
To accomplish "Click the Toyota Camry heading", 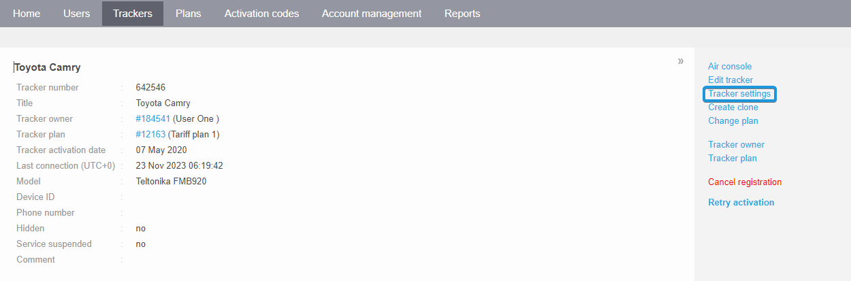I will pyautogui.click(x=48, y=67).
